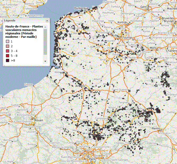Close the Légende panel
Image resolution: width=177 pixels, height=164 pixels.
(x=47, y=20)
